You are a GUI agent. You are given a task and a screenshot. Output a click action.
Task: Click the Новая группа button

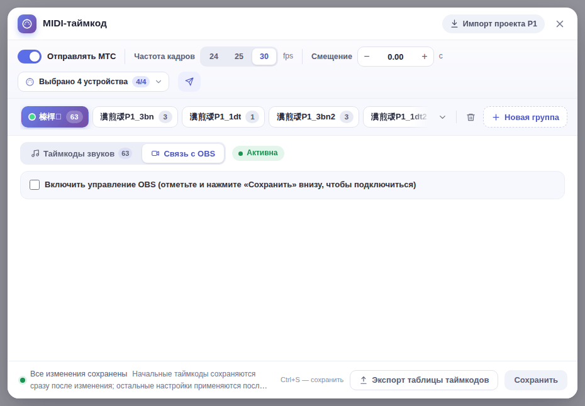[x=525, y=117]
